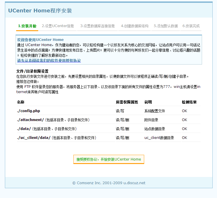Click the 所需权限属性 column header
Image resolution: width=217 pixels, height=198 pixels.
pyautogui.click(x=127, y=102)
